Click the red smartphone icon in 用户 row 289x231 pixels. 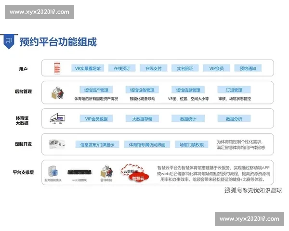(x=57, y=68)
